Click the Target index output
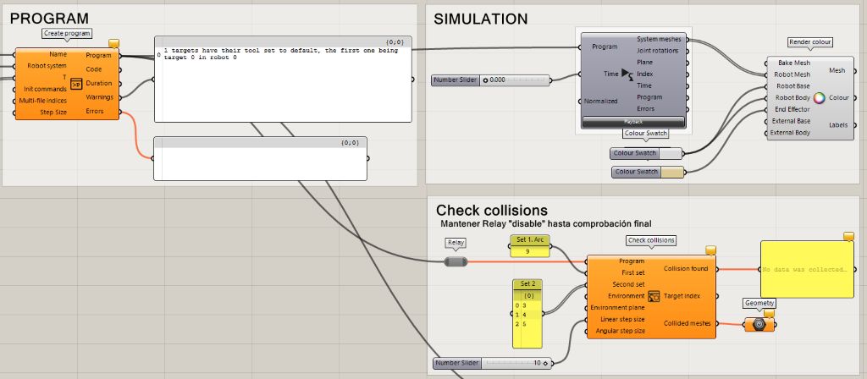Viewport: 867px width, 379px height. (682, 296)
